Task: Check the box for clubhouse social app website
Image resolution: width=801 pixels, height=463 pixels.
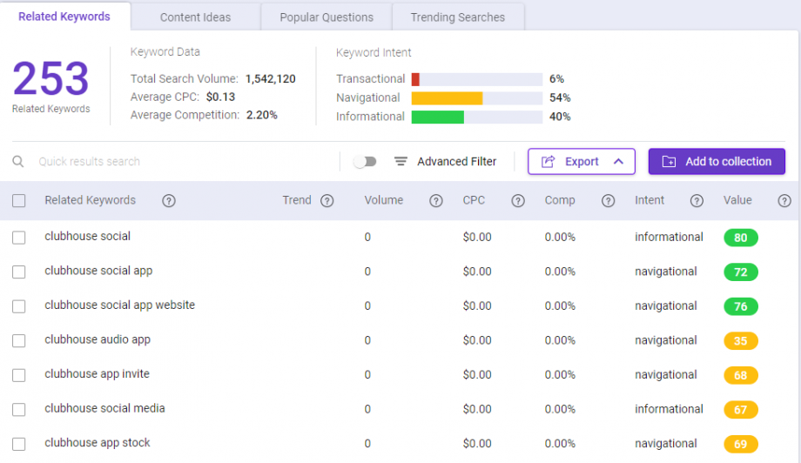Action: pyautogui.click(x=19, y=306)
